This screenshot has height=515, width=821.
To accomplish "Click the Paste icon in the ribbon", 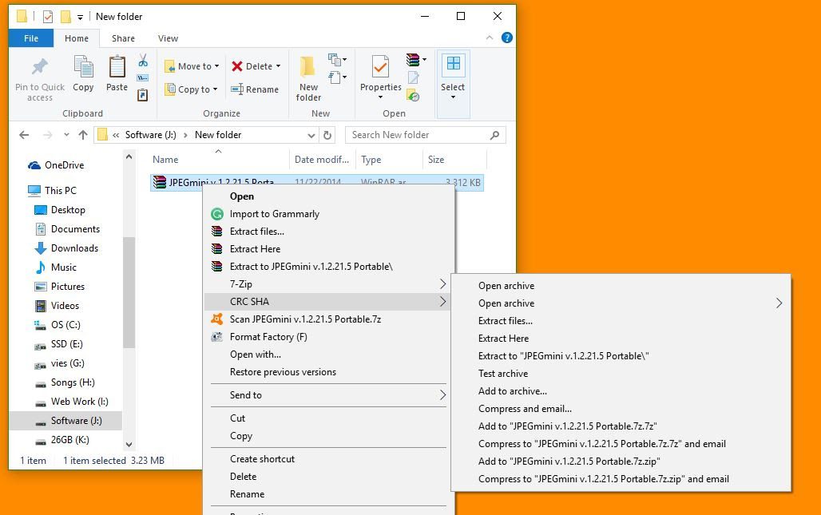I will pos(117,73).
